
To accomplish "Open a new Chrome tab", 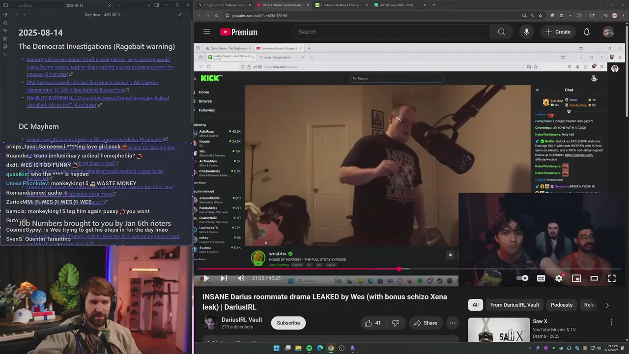I will [433, 5].
